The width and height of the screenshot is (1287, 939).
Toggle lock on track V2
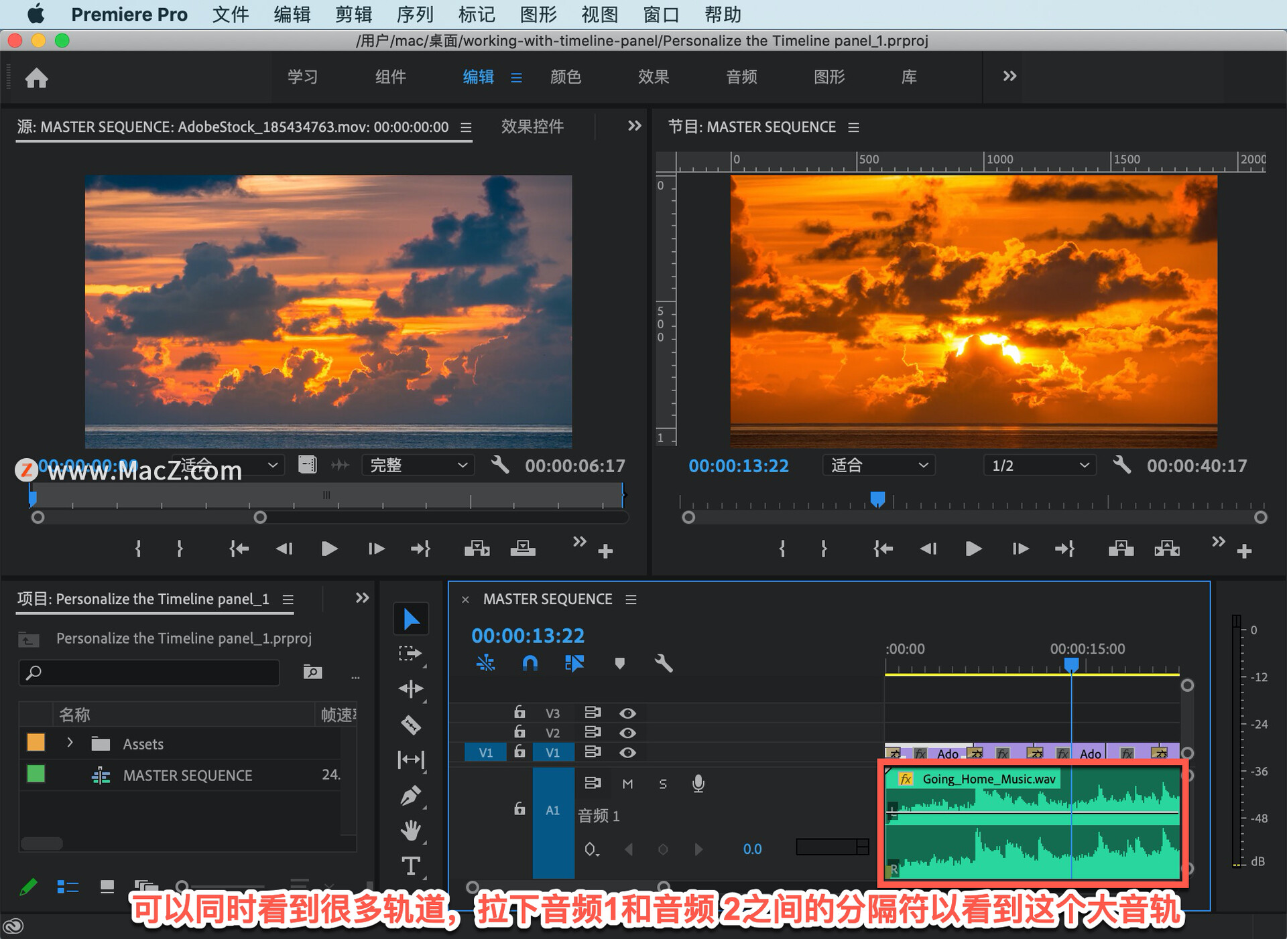click(519, 732)
